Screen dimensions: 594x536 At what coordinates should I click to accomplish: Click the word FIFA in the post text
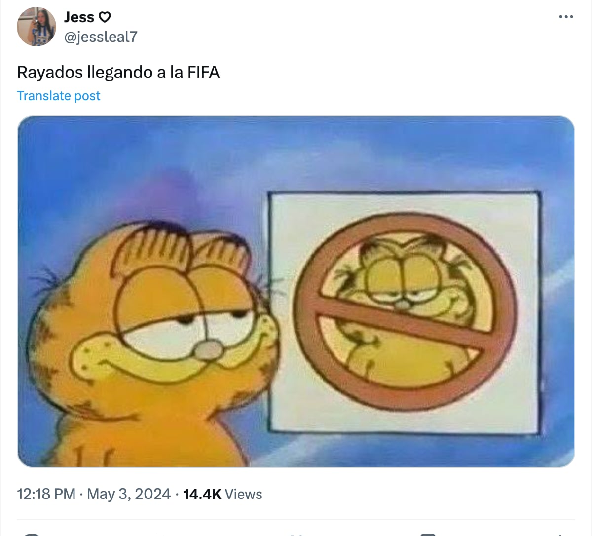203,73
